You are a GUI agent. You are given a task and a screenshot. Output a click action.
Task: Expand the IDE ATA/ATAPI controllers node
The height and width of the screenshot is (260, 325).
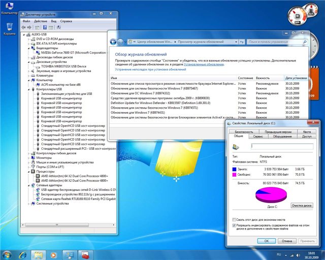coord(28,44)
